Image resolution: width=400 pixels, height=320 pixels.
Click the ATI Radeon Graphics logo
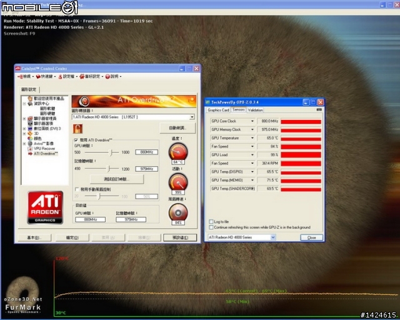tap(45, 207)
